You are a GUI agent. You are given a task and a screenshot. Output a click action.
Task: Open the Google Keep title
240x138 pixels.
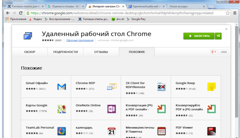[185, 83]
